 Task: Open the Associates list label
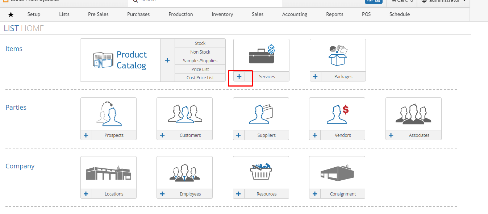pyautogui.click(x=419, y=135)
